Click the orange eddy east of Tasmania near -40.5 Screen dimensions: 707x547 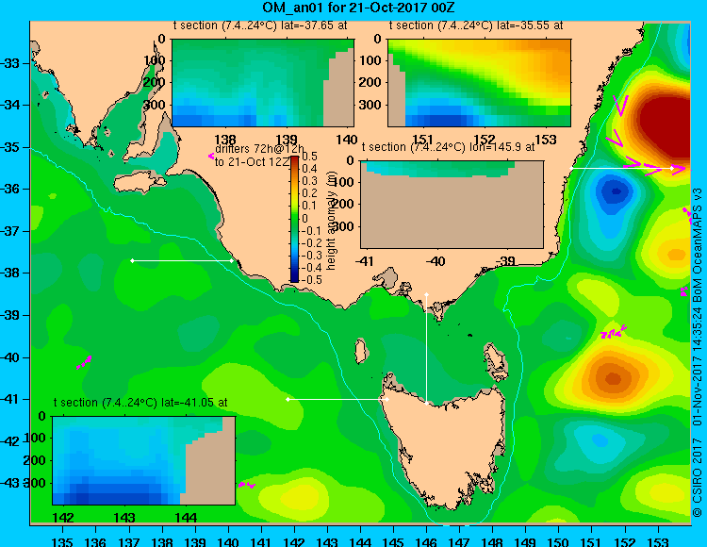[614, 378]
